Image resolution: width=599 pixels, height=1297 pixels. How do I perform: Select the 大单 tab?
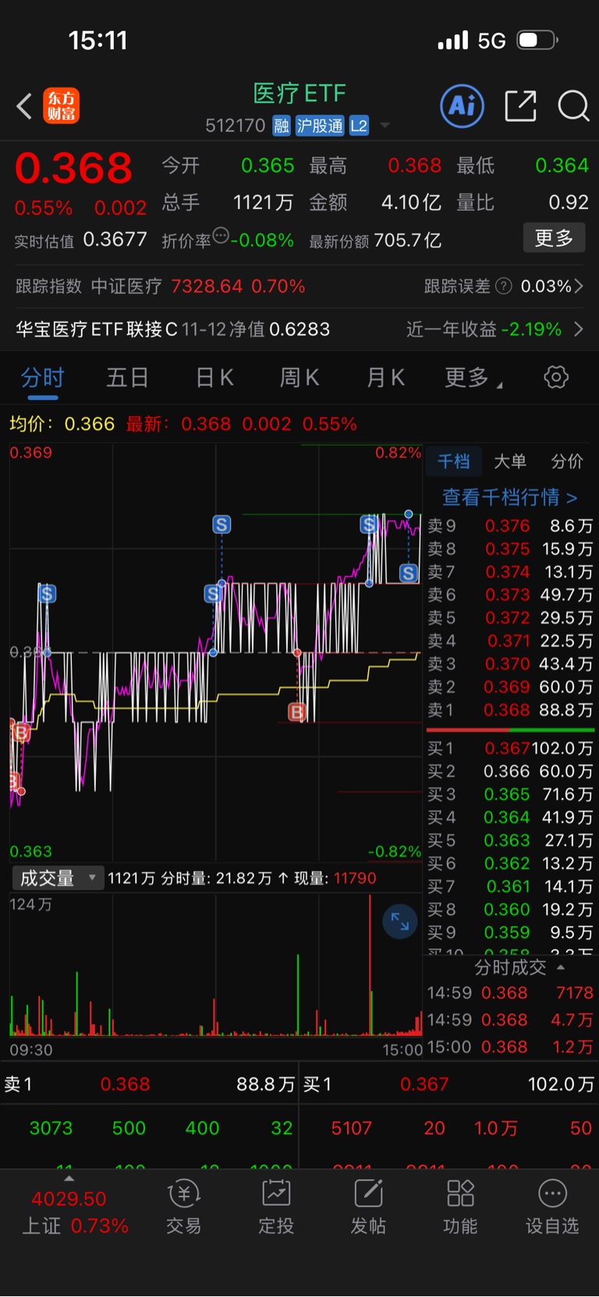[510, 462]
